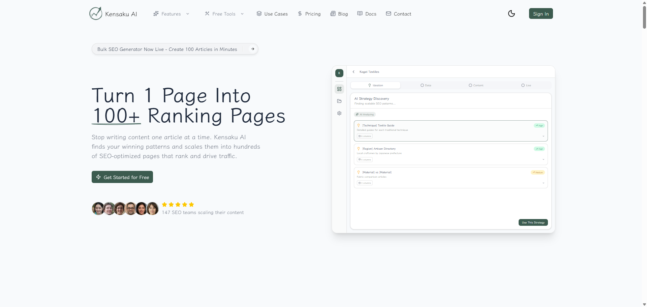Click the Sign In button
The image size is (647, 307).
point(541,13)
